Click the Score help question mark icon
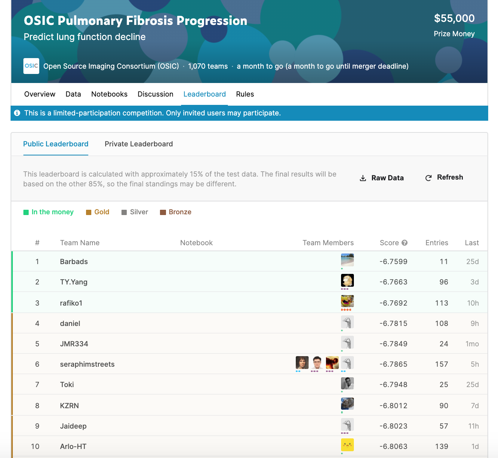This screenshot has height=458, width=498. (x=404, y=243)
